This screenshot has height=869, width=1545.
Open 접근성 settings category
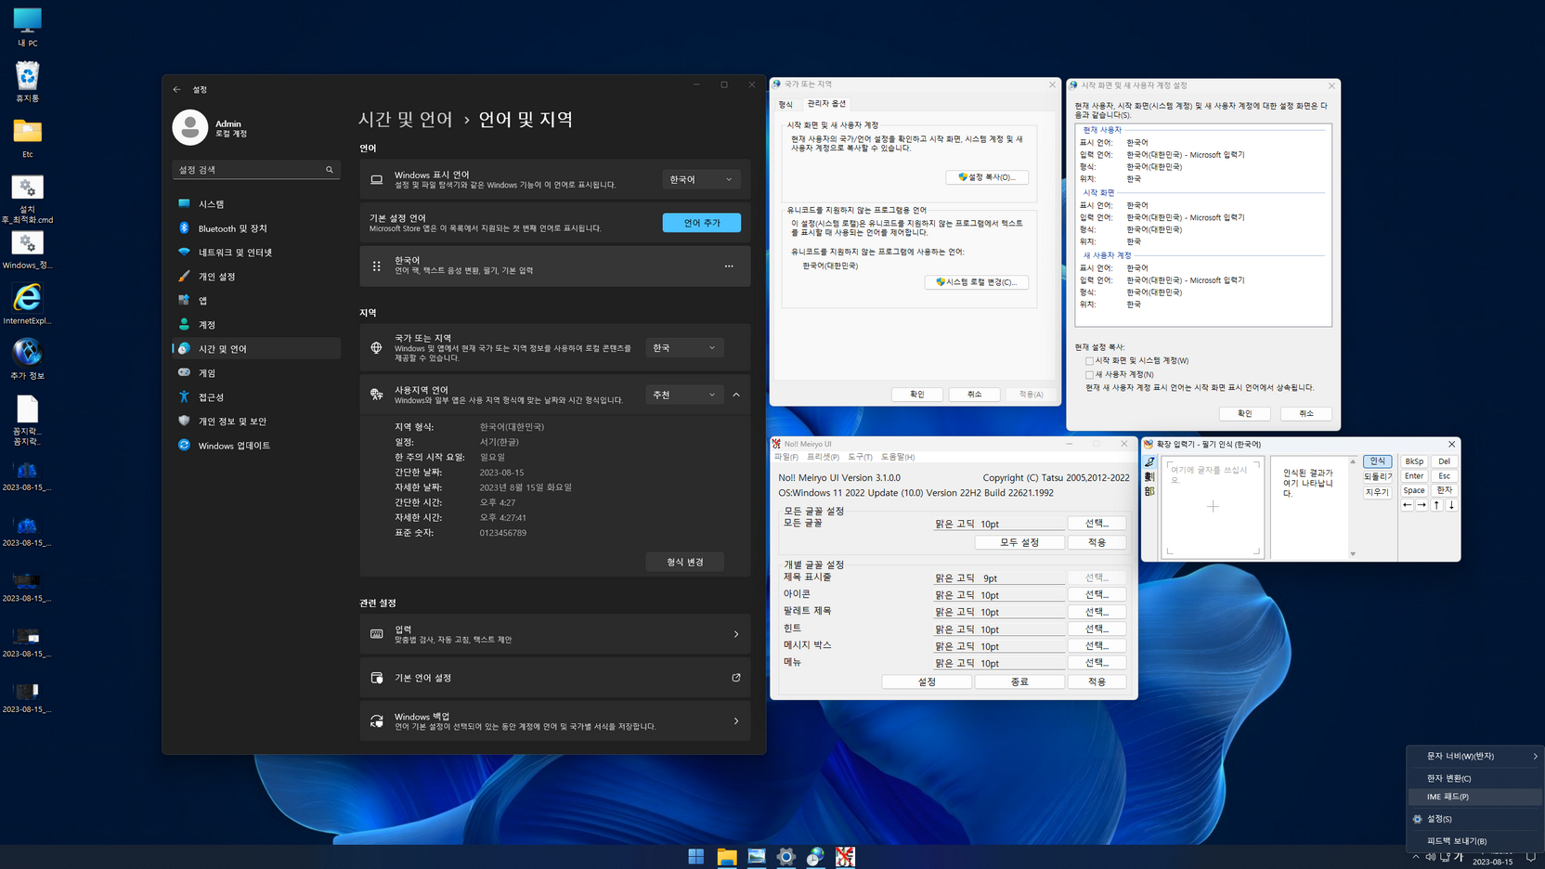pyautogui.click(x=256, y=396)
